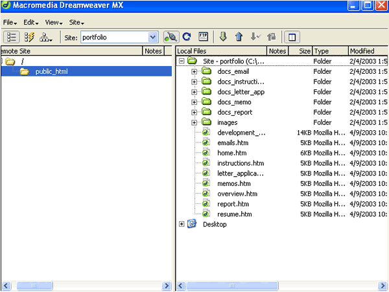
Task: Click the blue Put File(s) up arrow
Action: coord(239,38)
